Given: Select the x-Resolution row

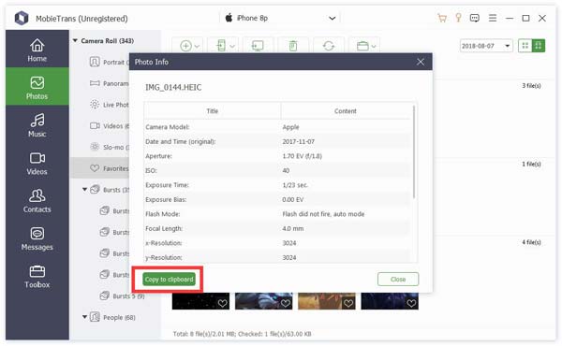Looking at the screenshot, I should pyautogui.click(x=277, y=243).
